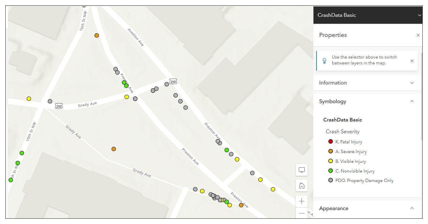Click the yellow crash point left of 10th St NW
The width and height of the screenshot is (428, 224).
click(29, 99)
